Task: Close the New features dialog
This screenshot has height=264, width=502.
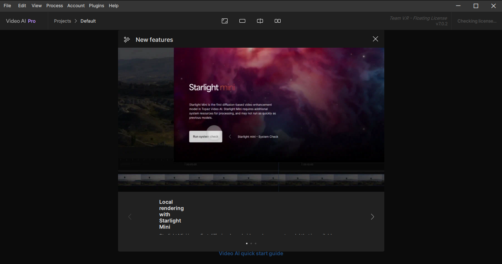Action: (x=375, y=39)
